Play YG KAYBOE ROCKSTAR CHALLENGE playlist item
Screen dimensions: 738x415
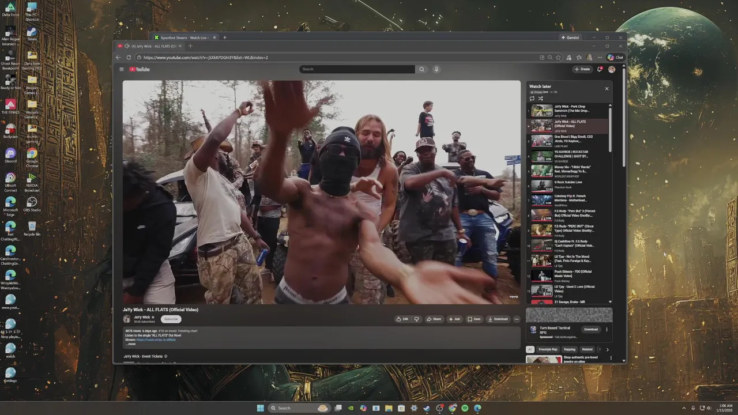568,156
